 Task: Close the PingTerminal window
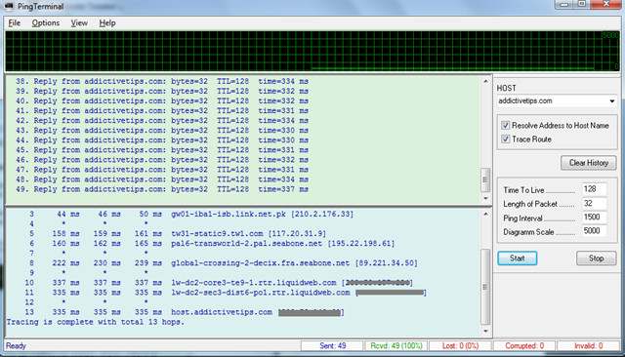pyautogui.click(x=605, y=4)
